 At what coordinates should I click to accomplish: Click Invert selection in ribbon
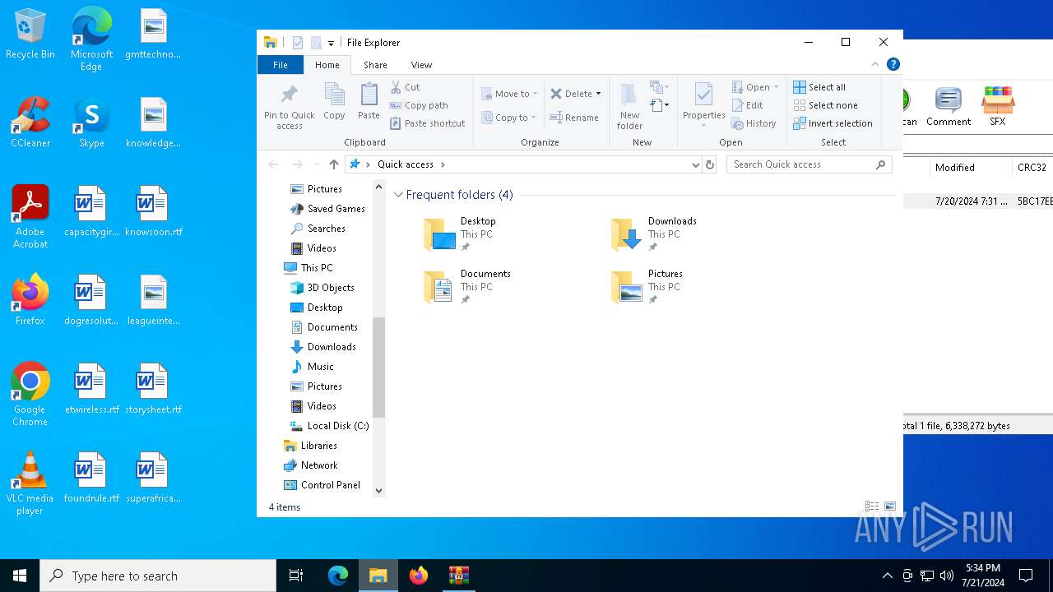(833, 123)
